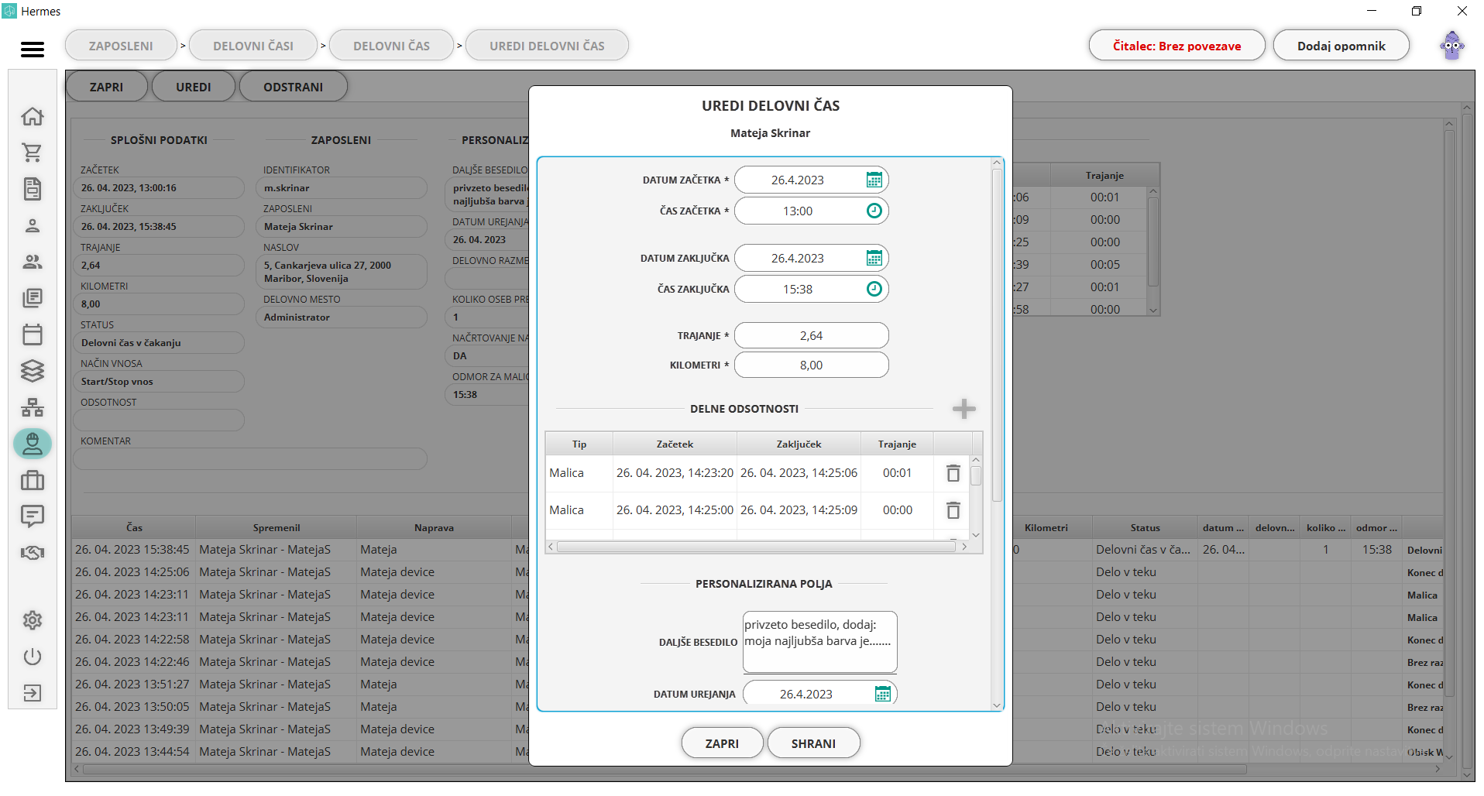Viewport: 1484px width, 796px height.
Task: Open the shopping cart sidebar icon
Action: coord(33,153)
